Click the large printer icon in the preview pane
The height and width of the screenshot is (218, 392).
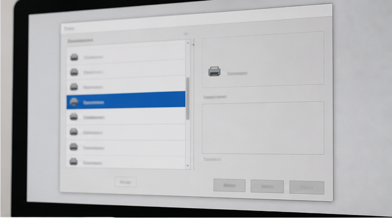(214, 72)
